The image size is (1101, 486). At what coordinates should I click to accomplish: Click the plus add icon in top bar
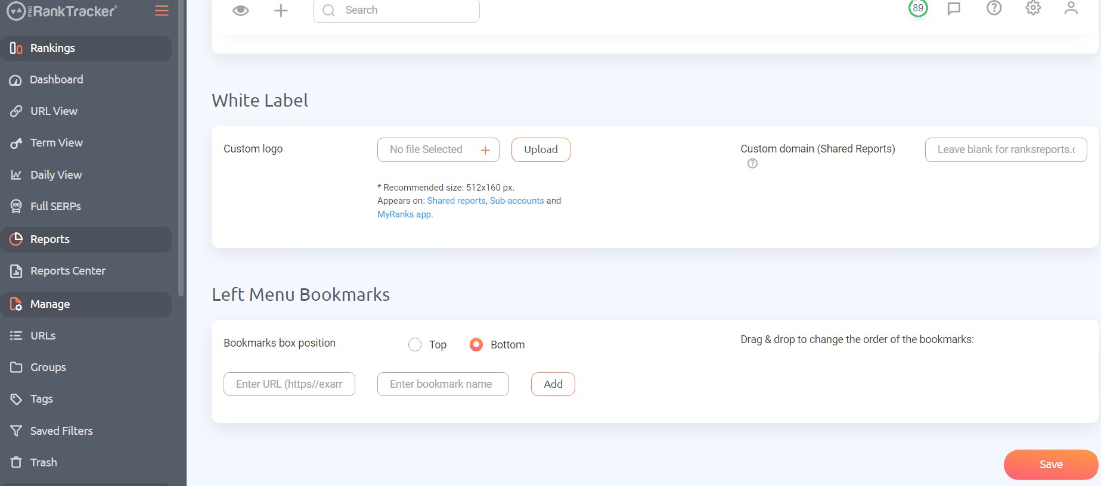281,10
